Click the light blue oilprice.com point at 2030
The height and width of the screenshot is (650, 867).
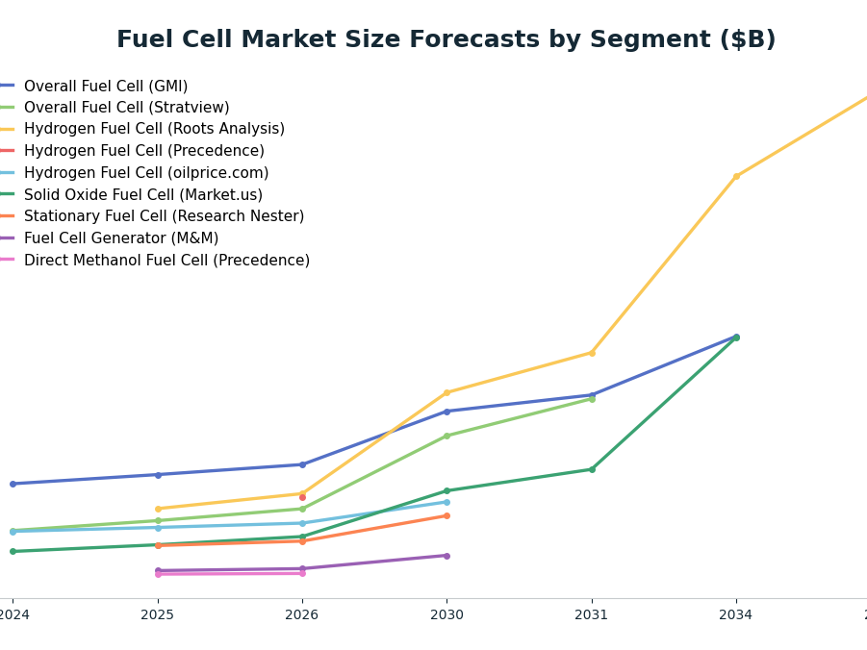pyautogui.click(x=446, y=503)
